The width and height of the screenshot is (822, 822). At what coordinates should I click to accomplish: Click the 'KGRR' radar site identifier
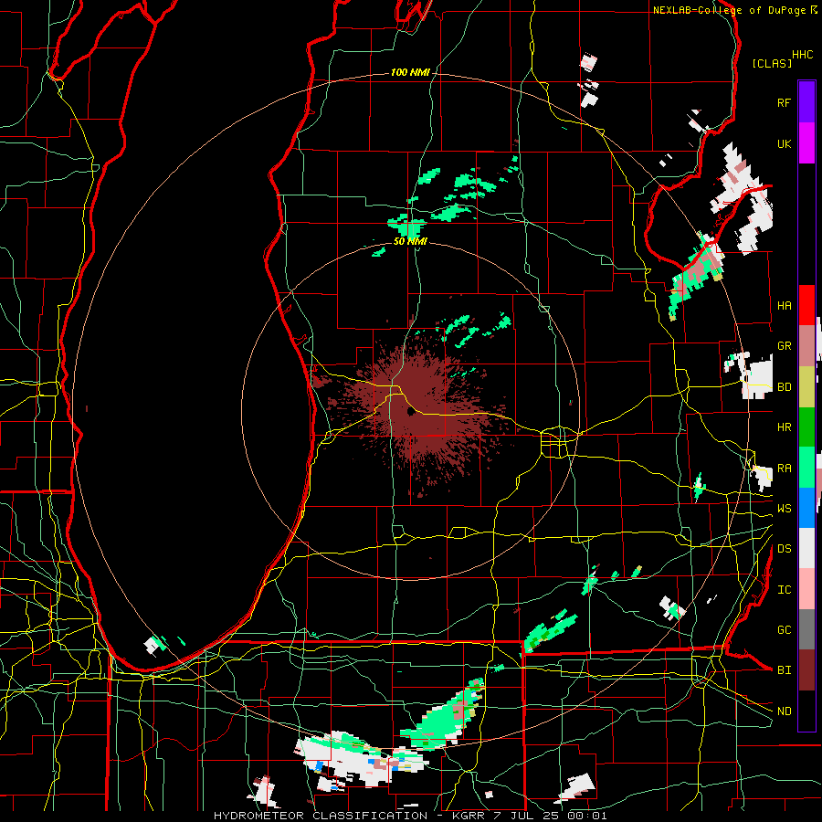[x=469, y=816]
